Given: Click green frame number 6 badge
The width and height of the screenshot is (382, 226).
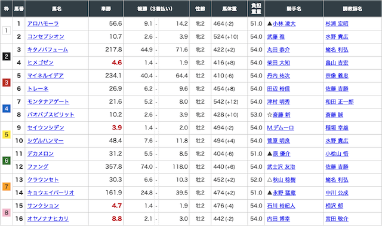Looking at the screenshot, I should (7, 160).
